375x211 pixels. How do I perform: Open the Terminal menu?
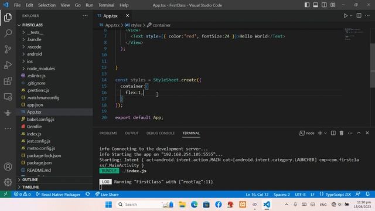click(x=107, y=5)
